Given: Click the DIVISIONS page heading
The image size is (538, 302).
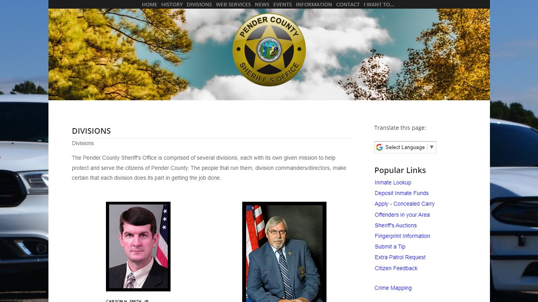Looking at the screenshot, I should [x=91, y=131].
